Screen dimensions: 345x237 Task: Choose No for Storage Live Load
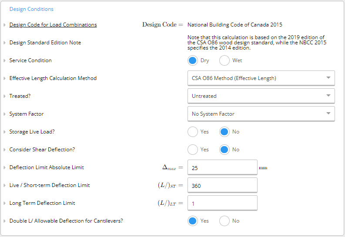tap(224, 132)
